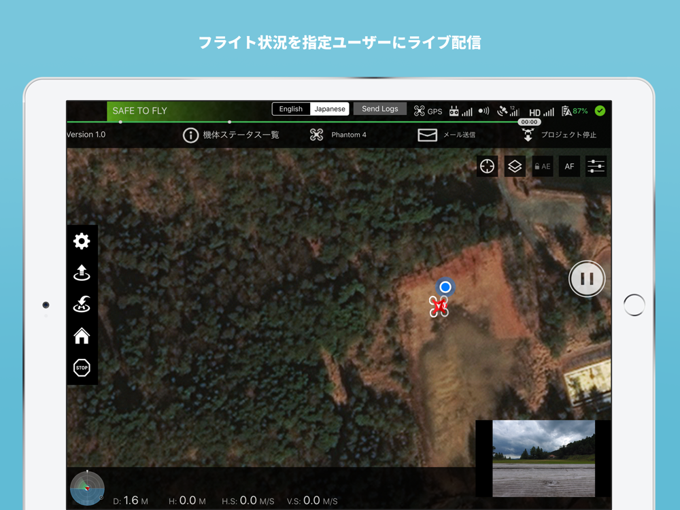
Task: Hit the STOP octagon icon
Action: (x=82, y=368)
